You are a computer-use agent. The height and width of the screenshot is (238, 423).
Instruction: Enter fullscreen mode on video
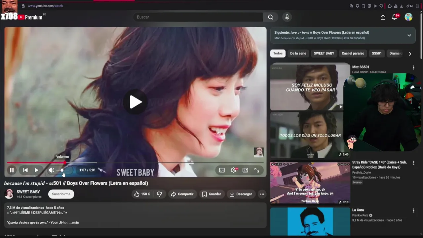(x=257, y=170)
